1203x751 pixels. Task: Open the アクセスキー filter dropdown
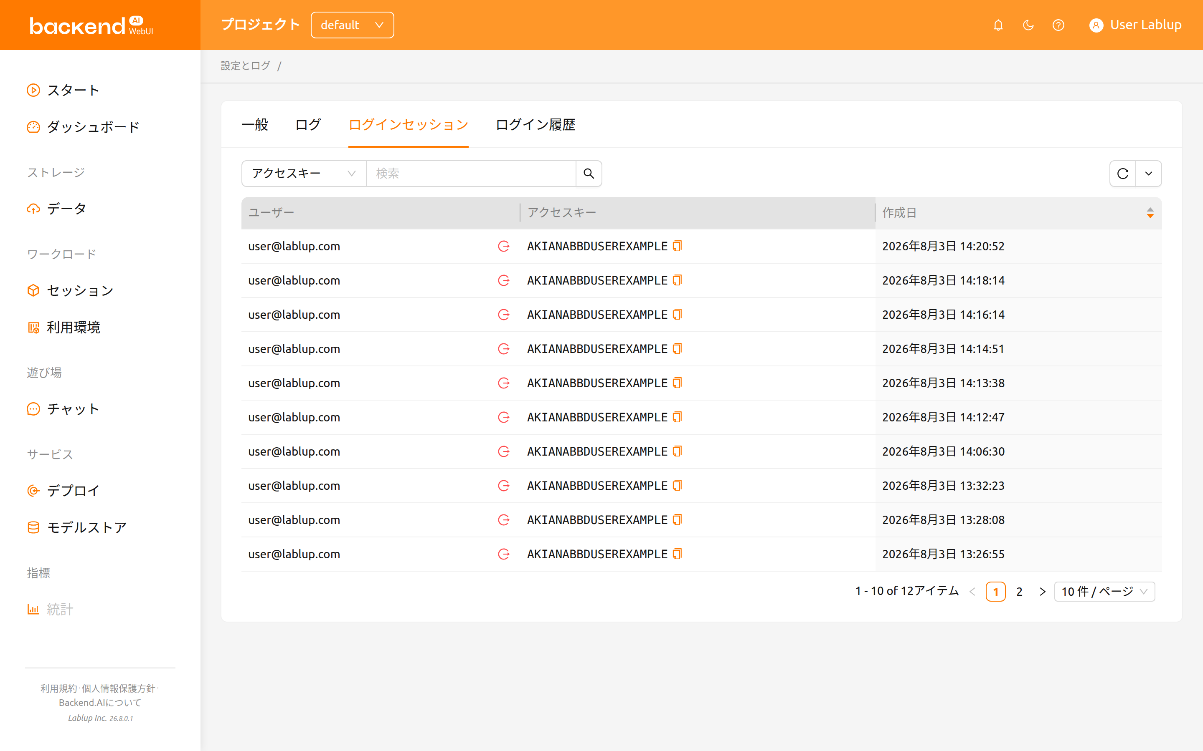(304, 173)
